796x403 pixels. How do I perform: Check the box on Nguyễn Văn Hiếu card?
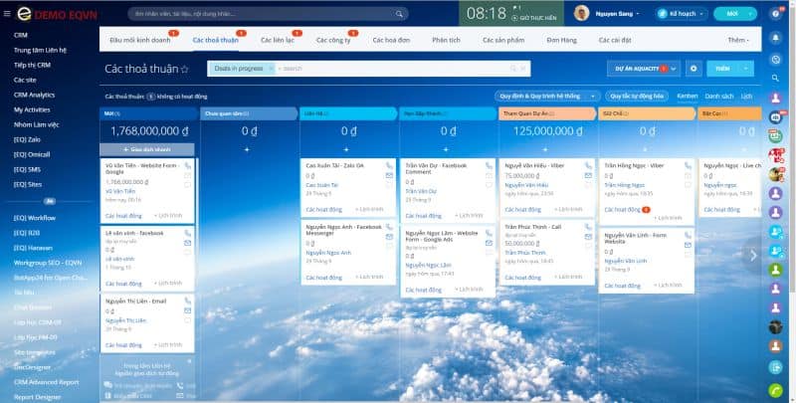click(x=588, y=185)
